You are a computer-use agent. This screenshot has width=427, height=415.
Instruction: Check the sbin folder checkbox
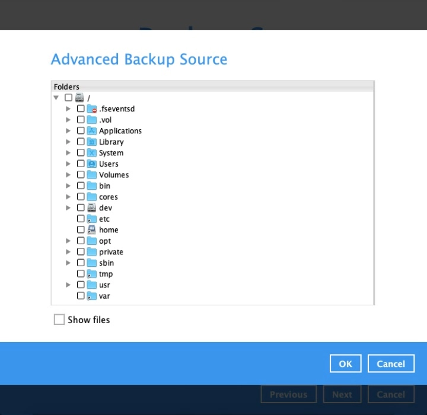tap(81, 263)
